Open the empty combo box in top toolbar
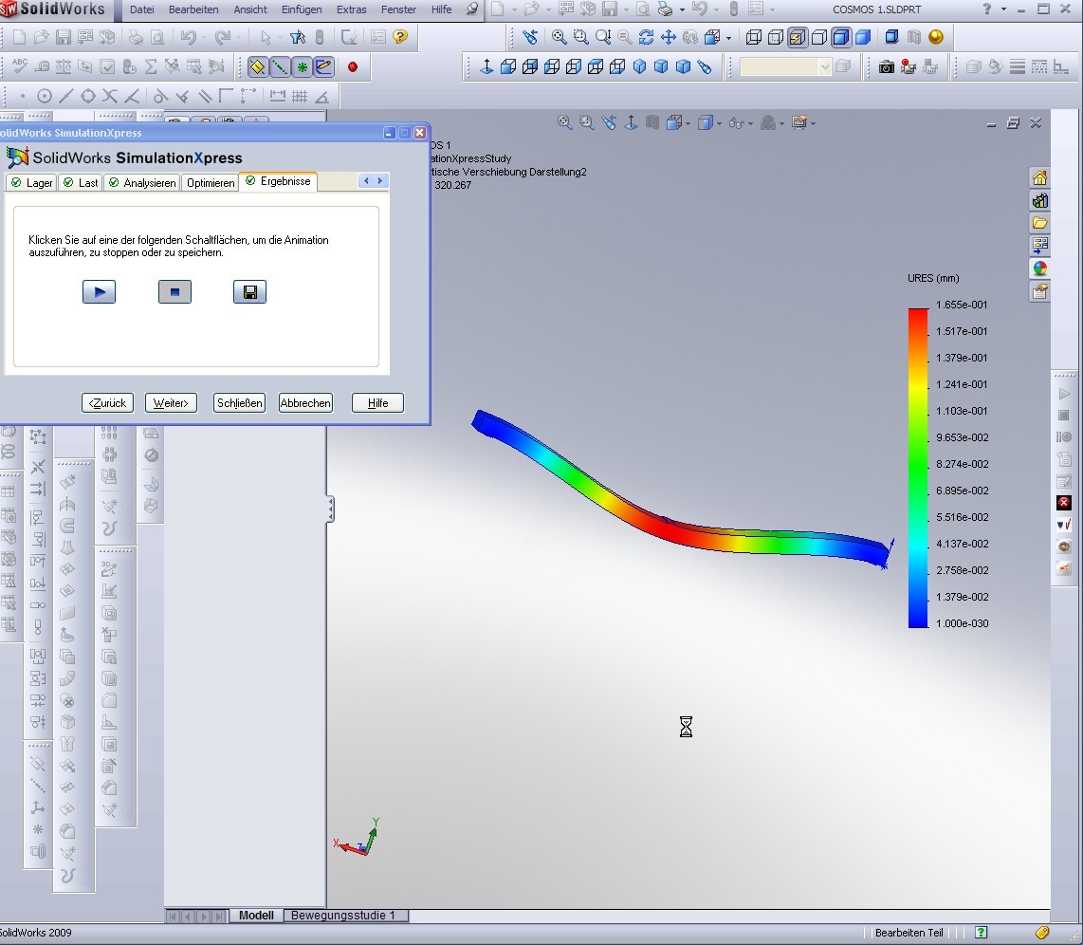Image resolution: width=1083 pixels, height=945 pixels. 784,67
